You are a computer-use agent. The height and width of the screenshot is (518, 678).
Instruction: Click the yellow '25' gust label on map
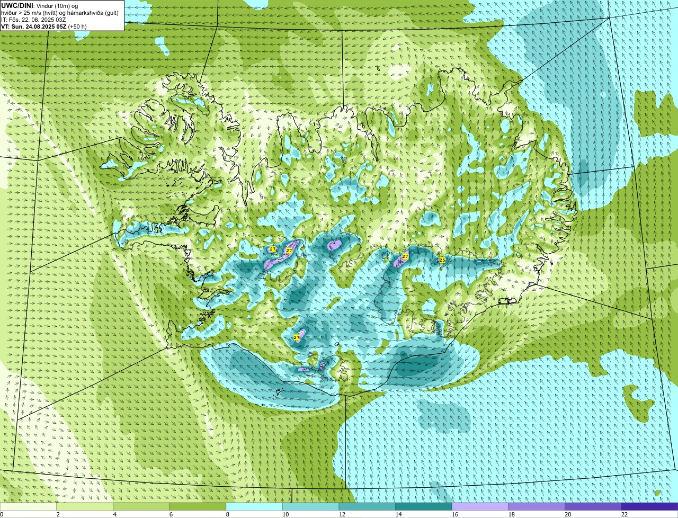coord(442,260)
